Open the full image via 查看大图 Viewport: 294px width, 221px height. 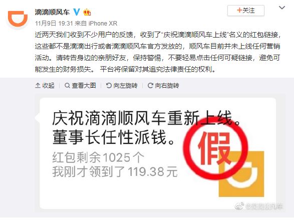80,86
